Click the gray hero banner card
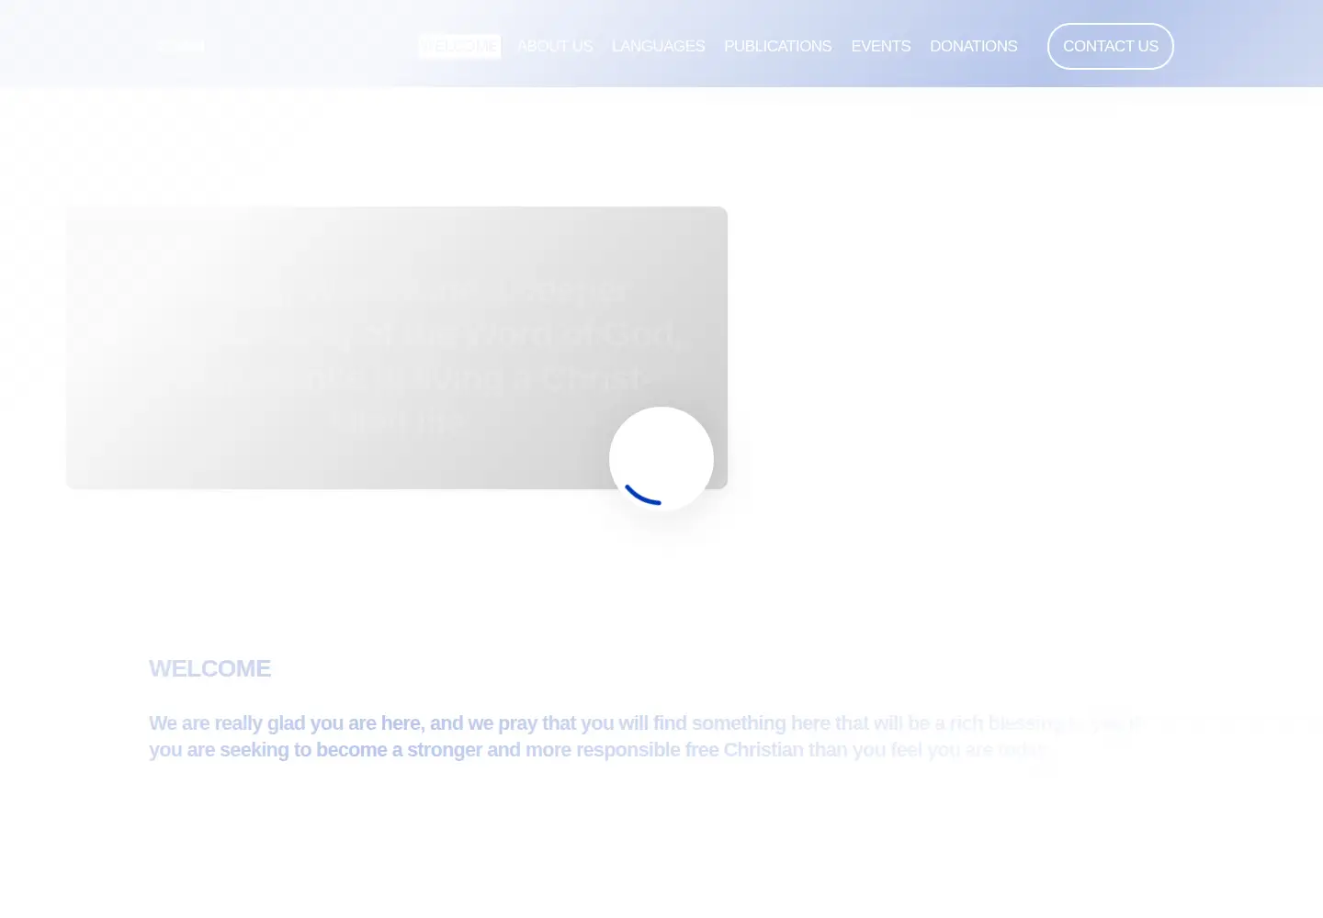This screenshot has width=1323, height=918. tap(397, 348)
